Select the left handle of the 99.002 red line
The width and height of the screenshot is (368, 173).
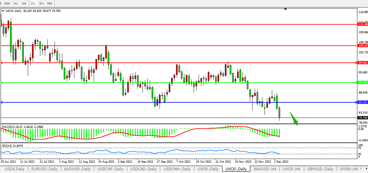(x=2, y=63)
